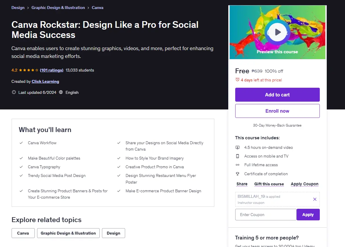Open the Canva breadcrumb link
This screenshot has width=345, height=247.
[97, 8]
